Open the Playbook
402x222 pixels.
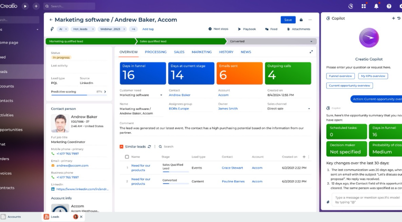247,29
